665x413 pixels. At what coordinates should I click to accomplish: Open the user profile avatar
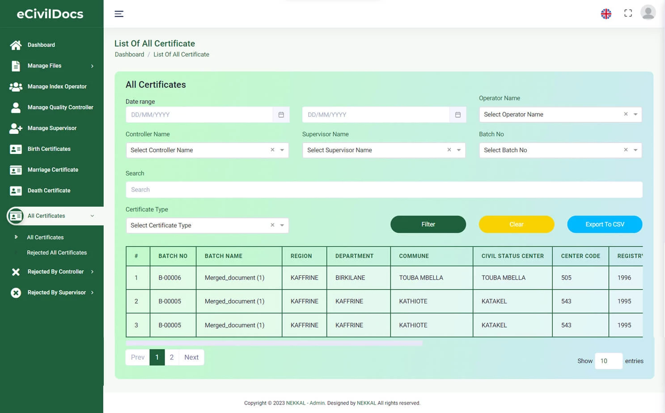pyautogui.click(x=648, y=13)
